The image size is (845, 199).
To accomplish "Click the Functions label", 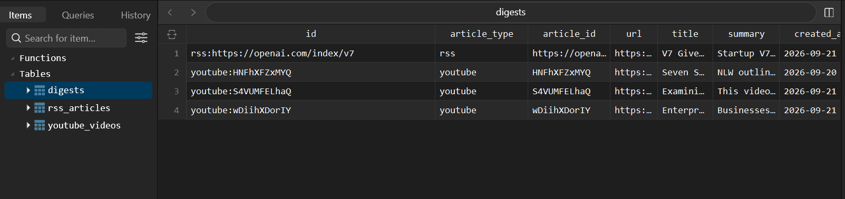I will [43, 58].
